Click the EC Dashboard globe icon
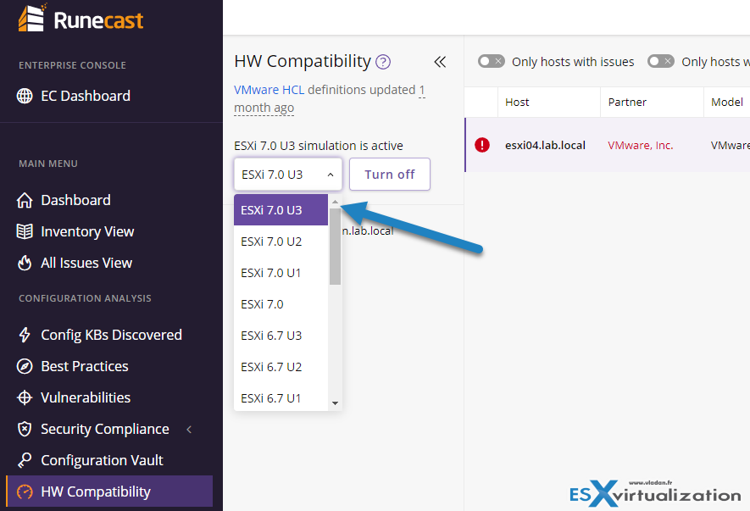The width and height of the screenshot is (750, 511). (x=25, y=96)
